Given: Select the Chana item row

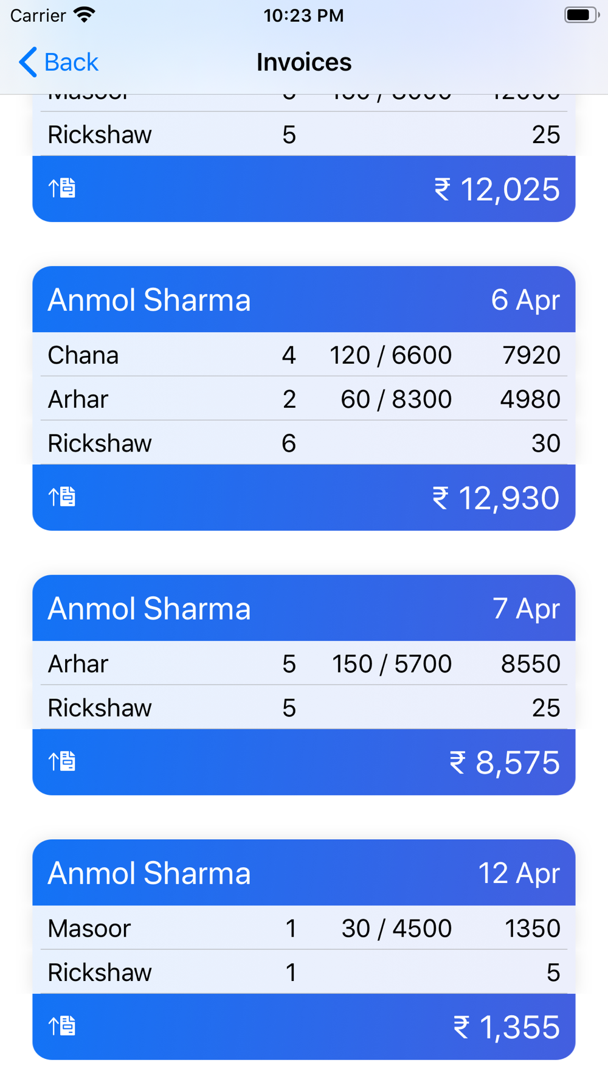Looking at the screenshot, I should 304,355.
